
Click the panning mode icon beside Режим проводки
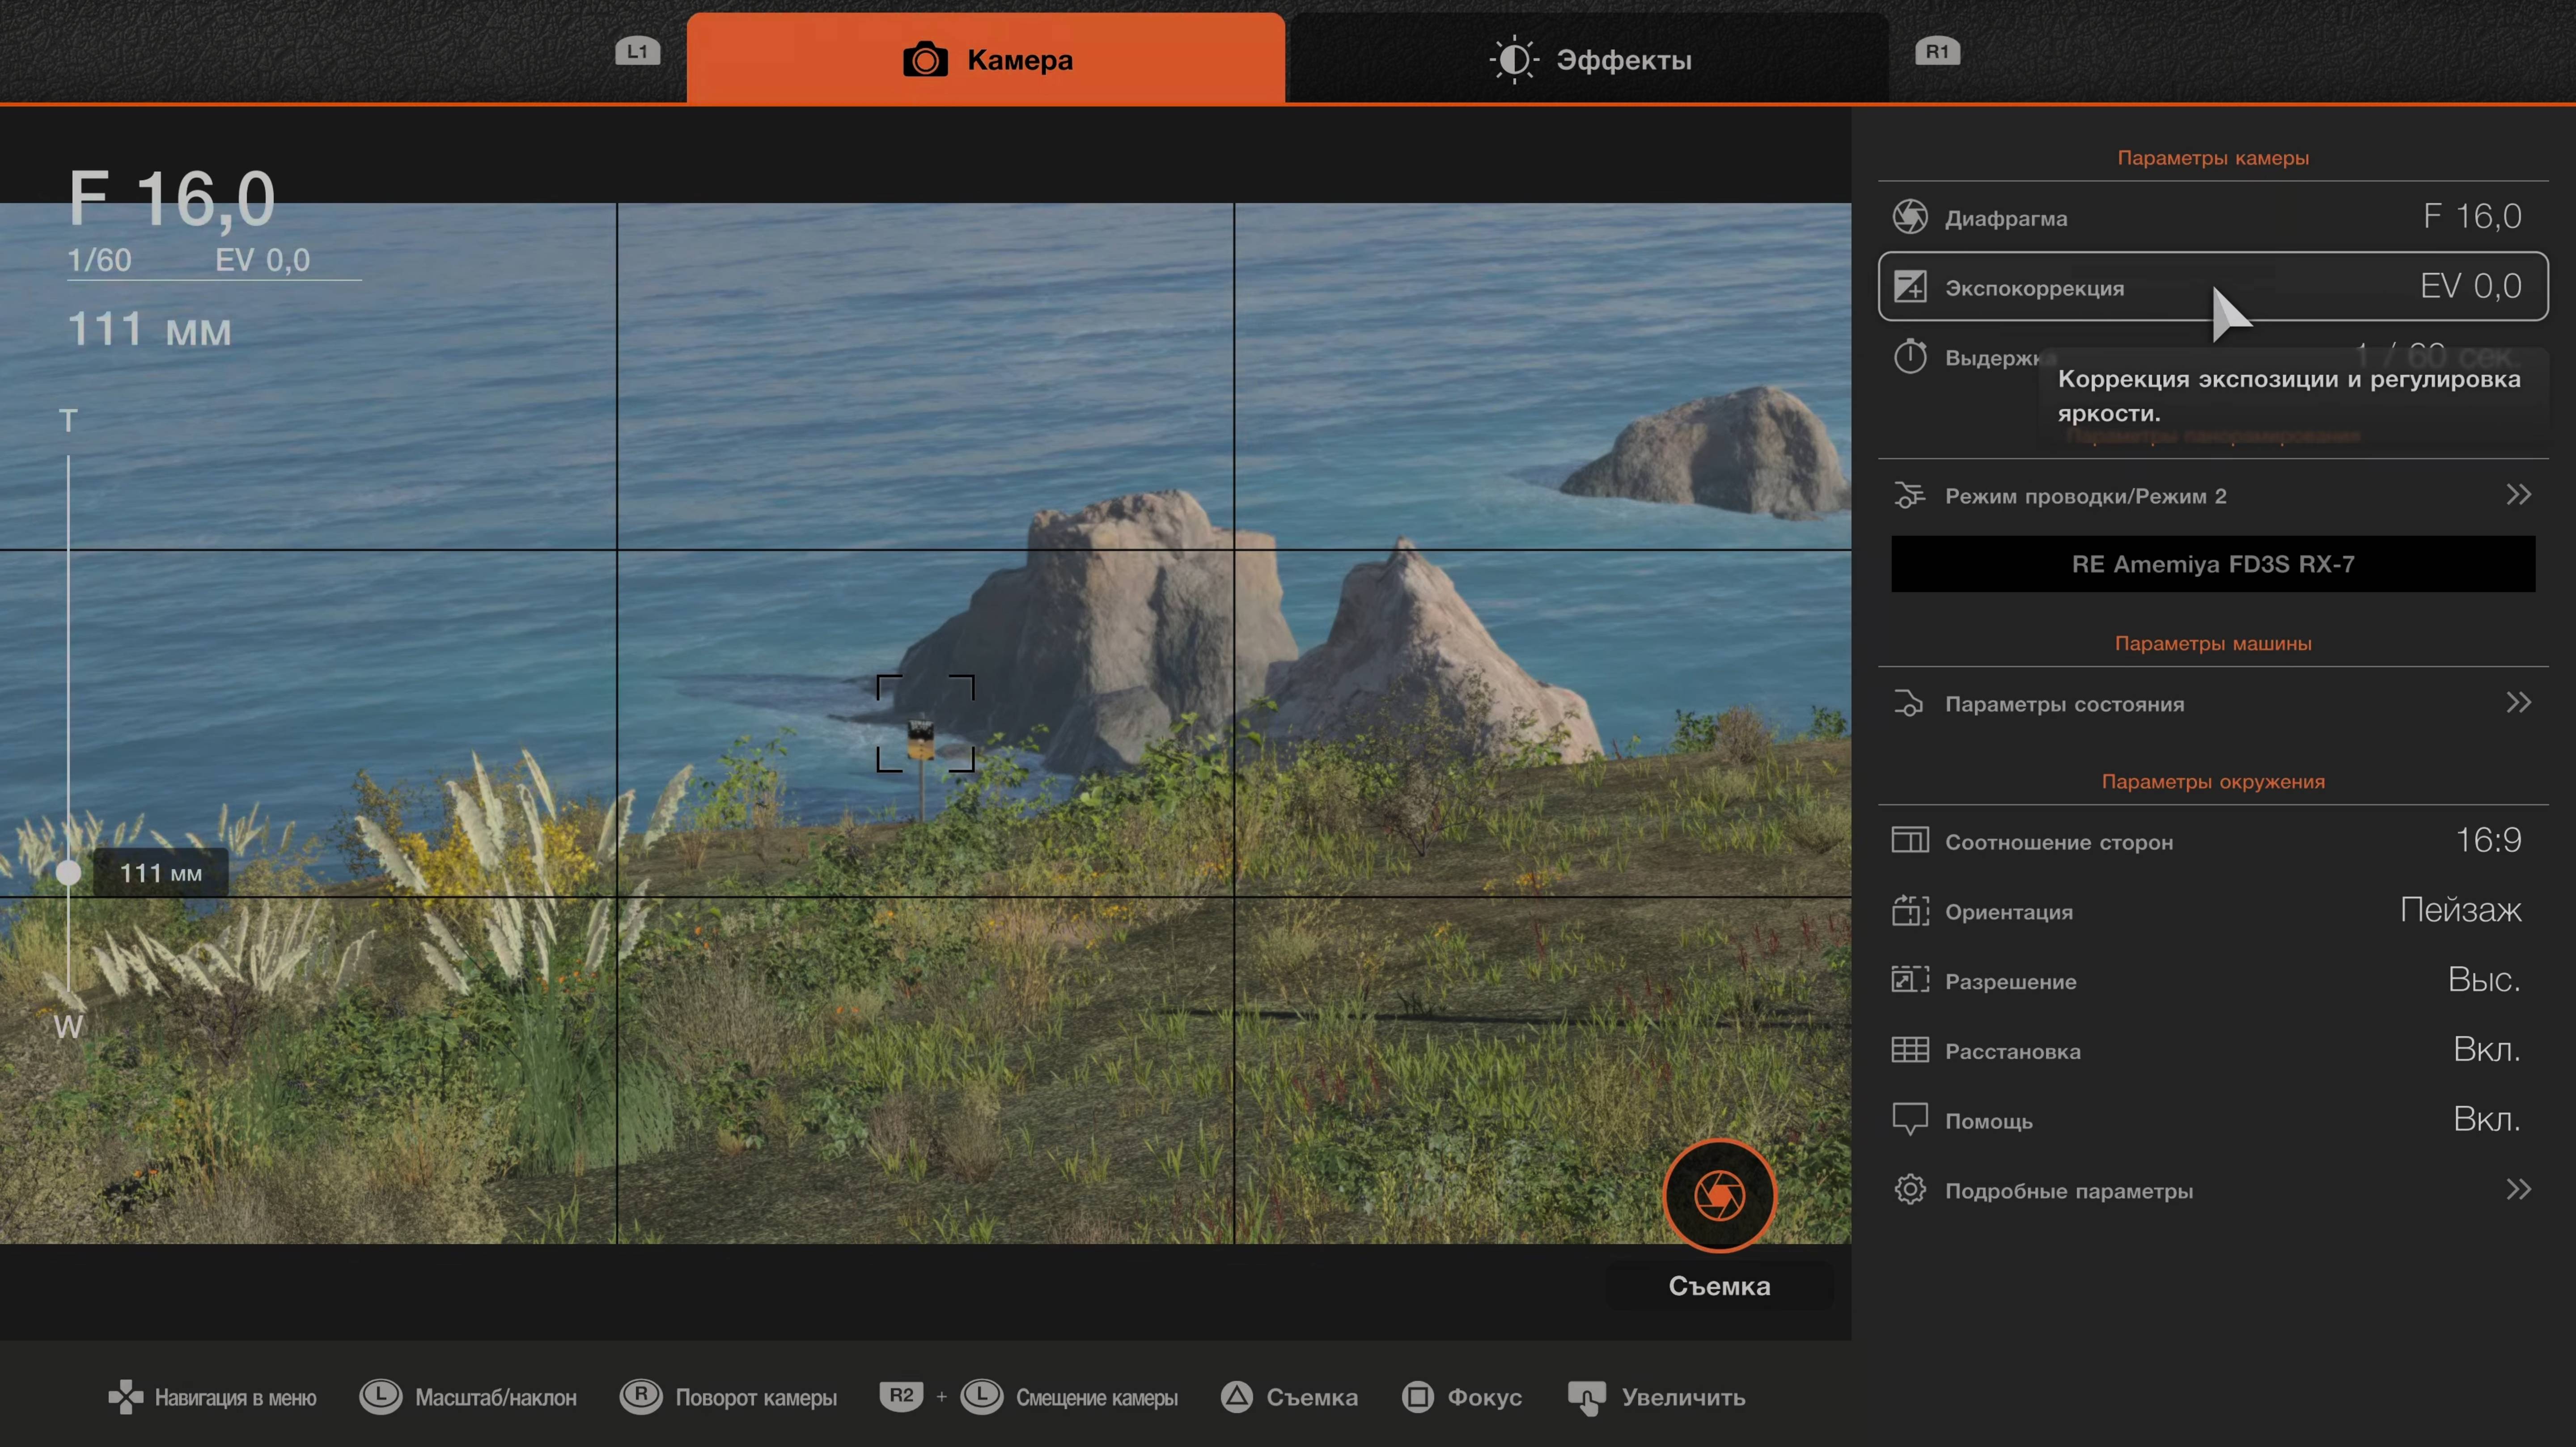(1909, 495)
